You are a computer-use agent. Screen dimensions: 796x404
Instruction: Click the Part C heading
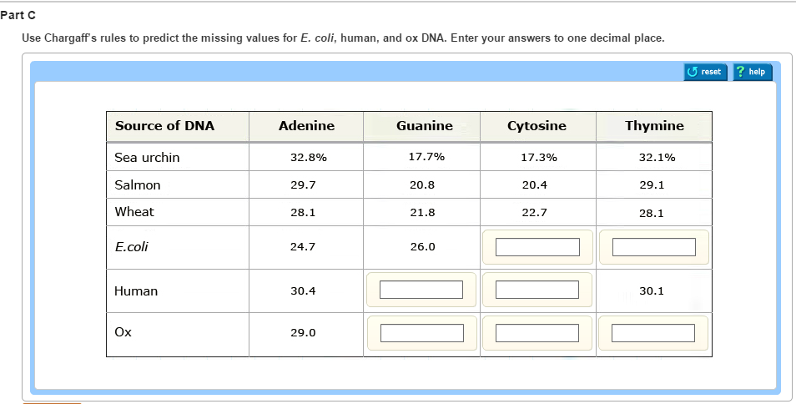[x=18, y=16]
